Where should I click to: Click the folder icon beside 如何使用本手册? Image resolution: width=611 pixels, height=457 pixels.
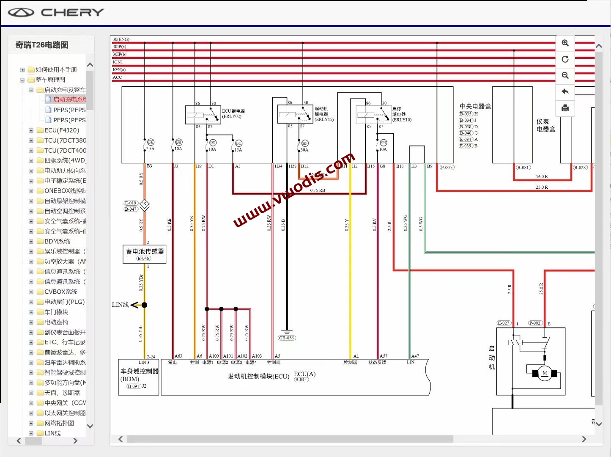coord(31,70)
